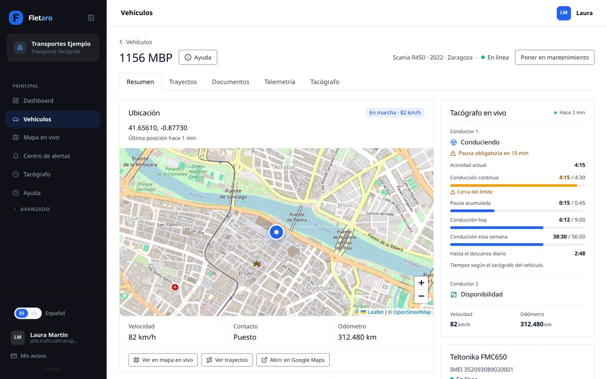Image resolution: width=607 pixels, height=379 pixels.
Task: Open the Trayectos tab
Action: pos(183,82)
